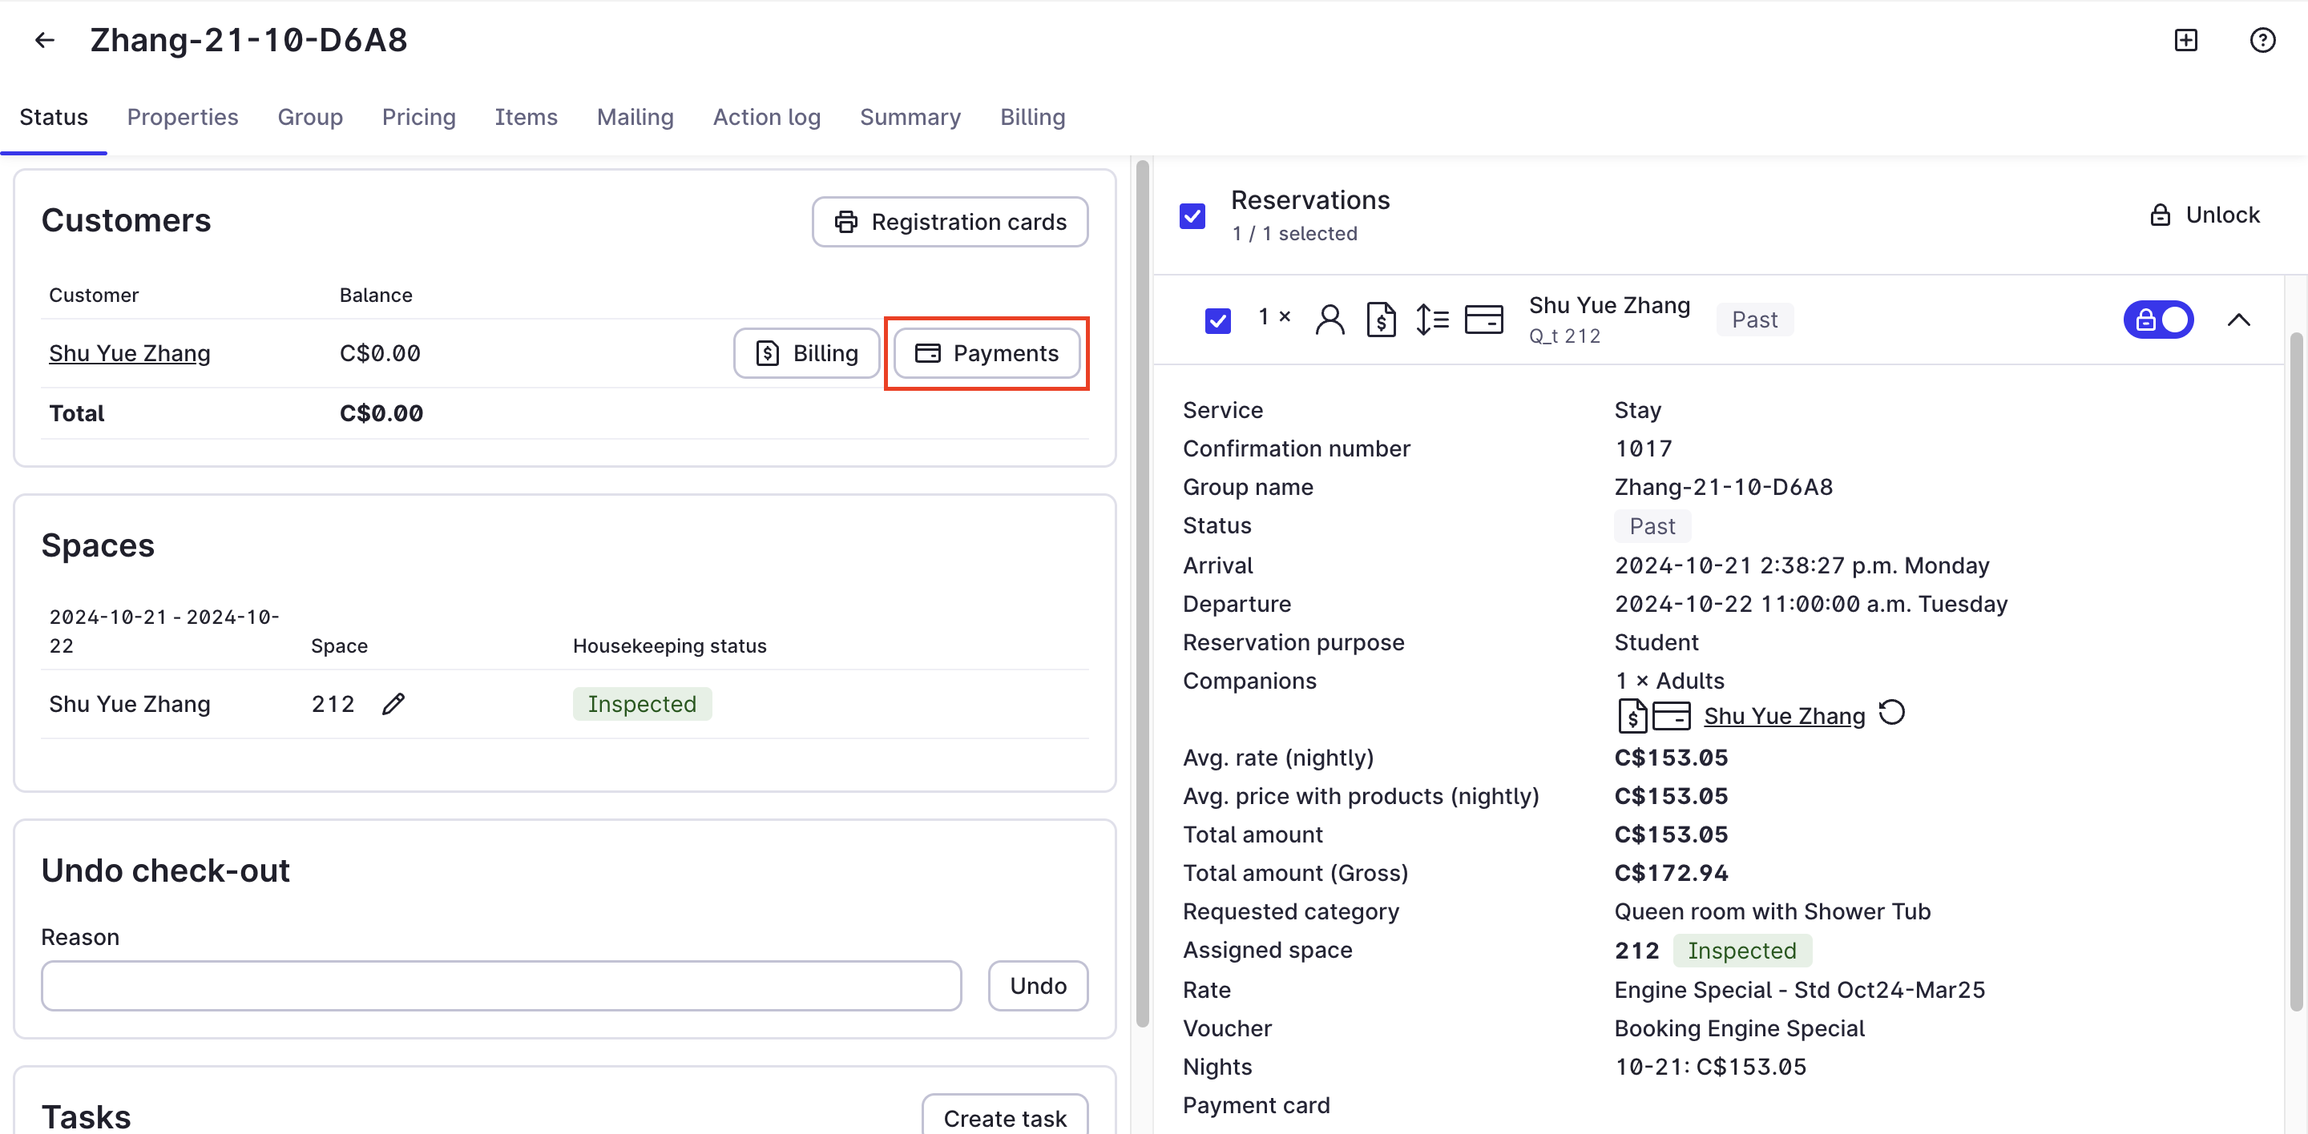2308x1134 pixels.
Task: Switch to the Billing tab
Action: click(1032, 117)
